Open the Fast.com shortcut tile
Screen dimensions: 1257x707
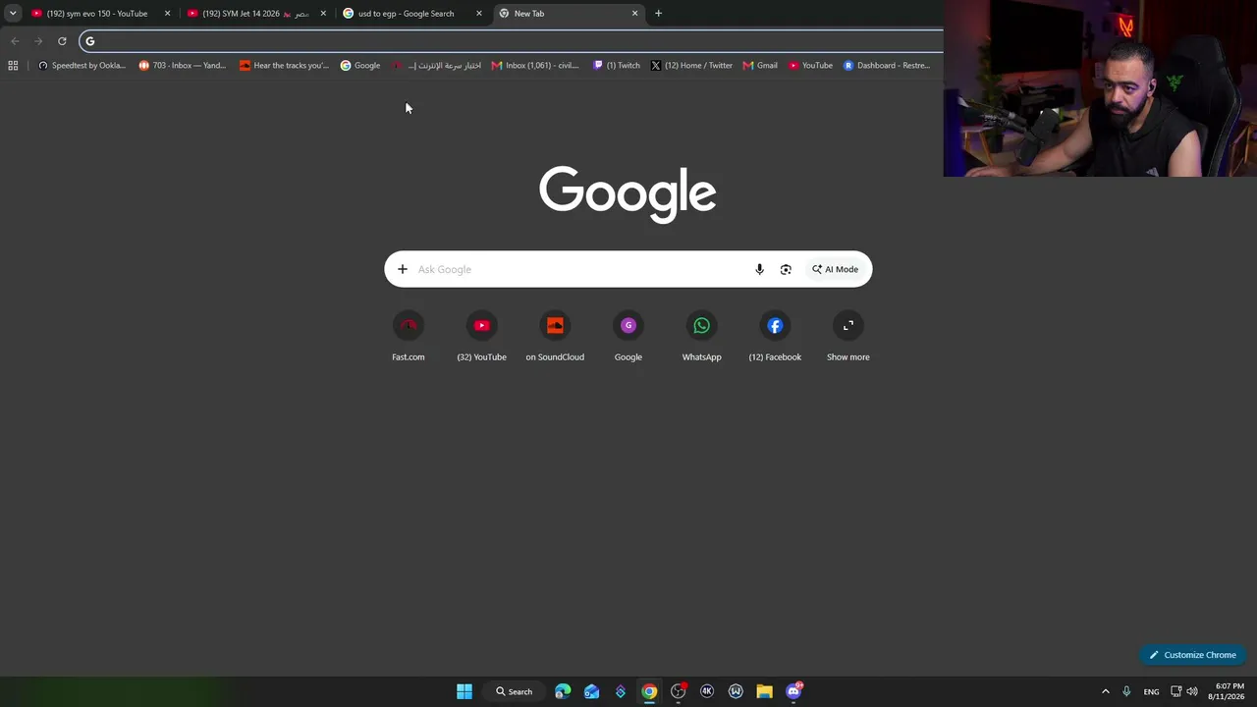click(409, 337)
